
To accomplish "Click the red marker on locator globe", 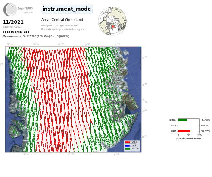I will (113, 26).
